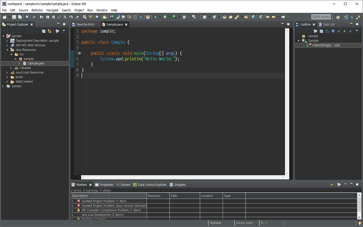Screen dimensions: 363x227
Task: Toggle Sort alphabetically in Outline toolbar
Action: pos(327,31)
